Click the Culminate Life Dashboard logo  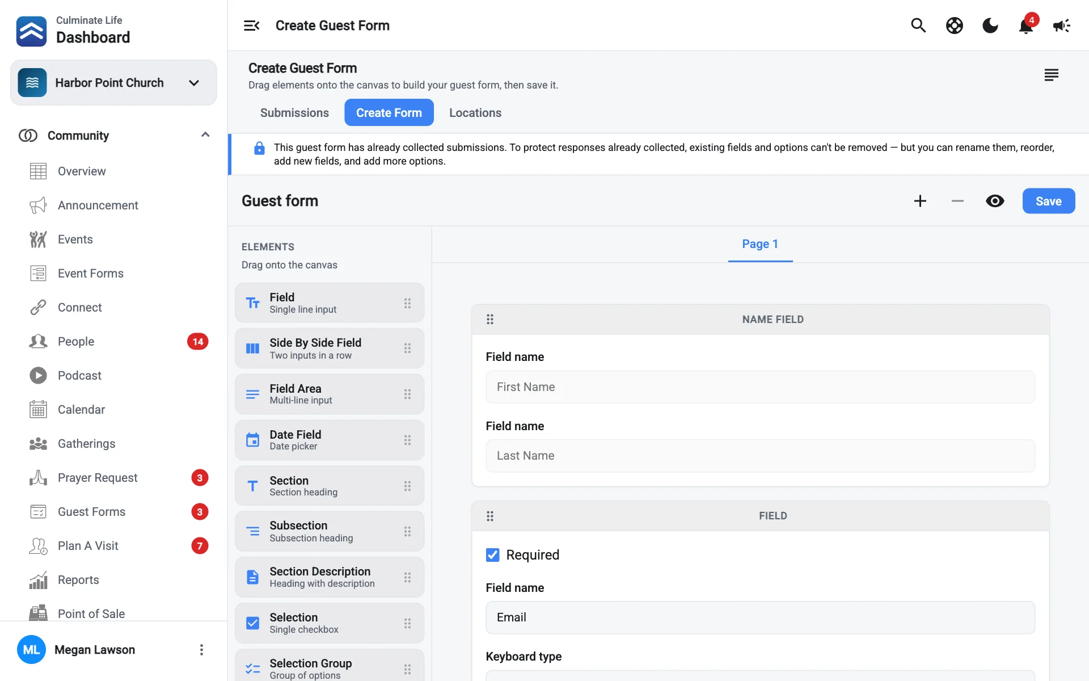pyautogui.click(x=31, y=31)
